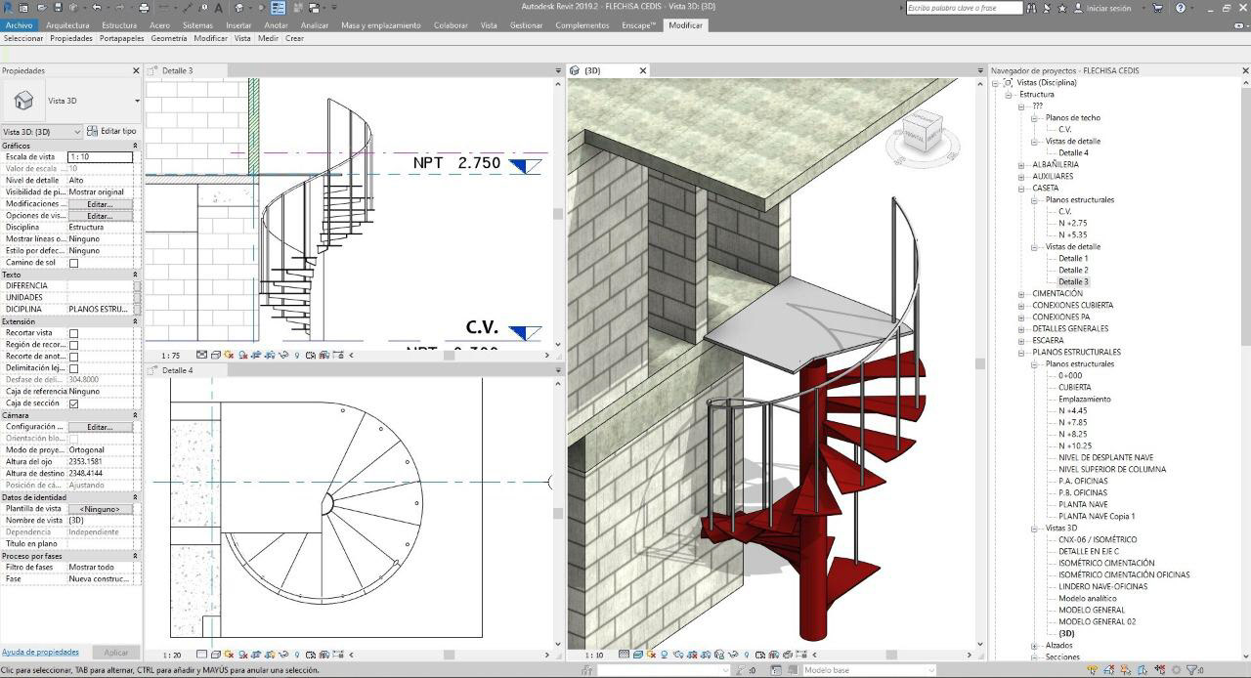Open the Arquitectura ribbon tab
Viewport: 1251px width, 678px height.
coord(67,25)
